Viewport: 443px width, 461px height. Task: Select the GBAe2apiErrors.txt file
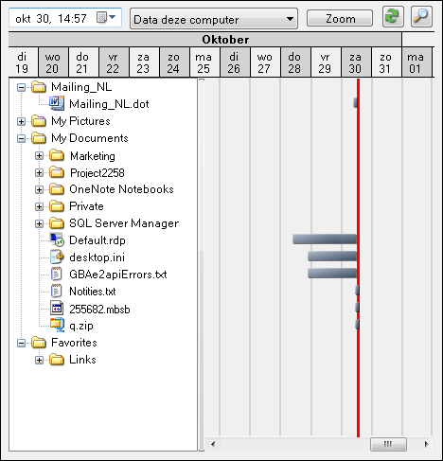(118, 275)
